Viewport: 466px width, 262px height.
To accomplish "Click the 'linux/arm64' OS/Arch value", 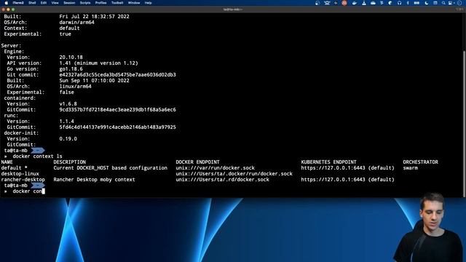I will [x=76, y=87].
